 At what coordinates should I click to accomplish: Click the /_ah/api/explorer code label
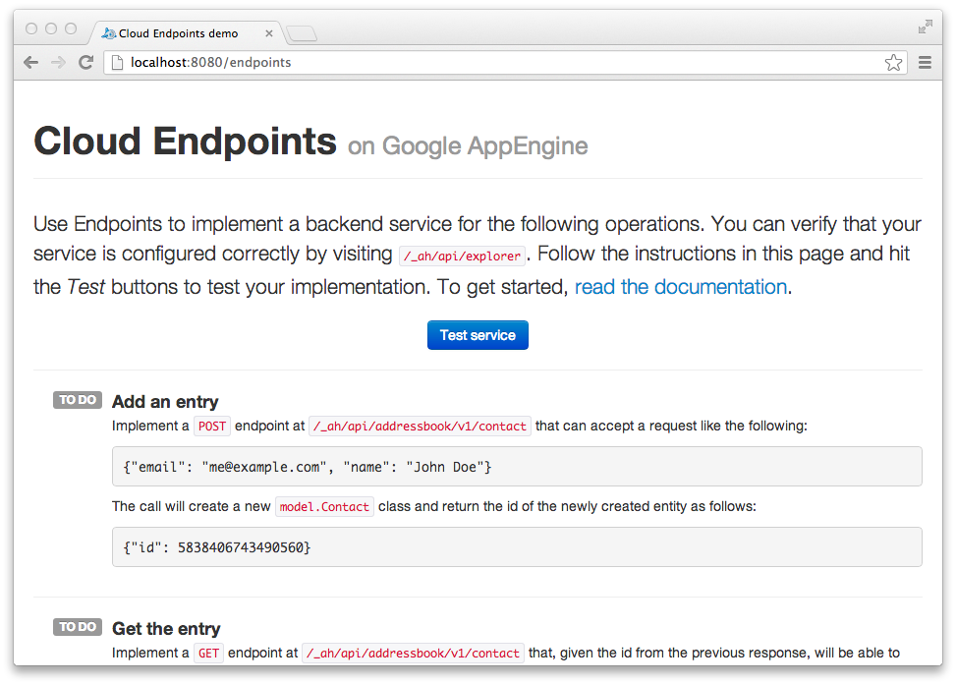pos(462,257)
